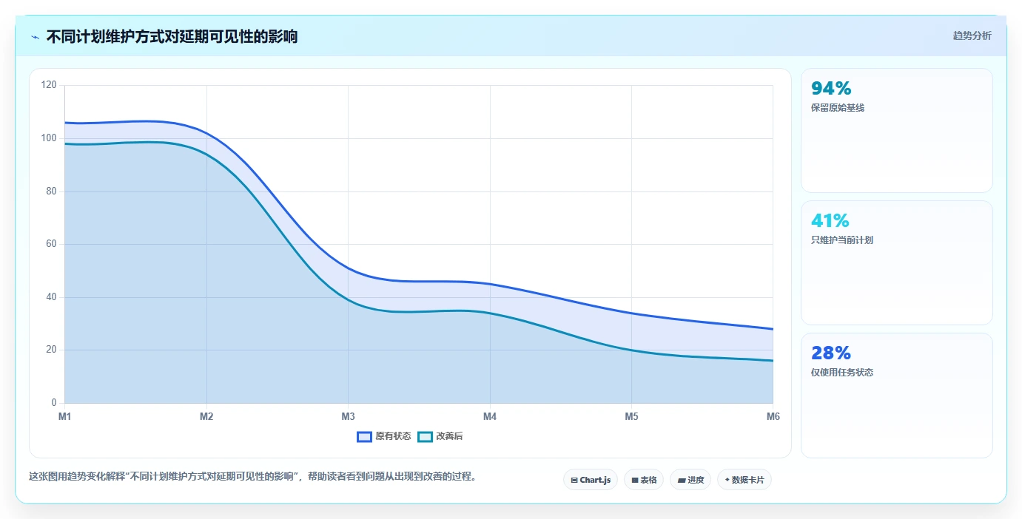Click the icon in the 进度 chip
The image size is (1022, 519).
pyautogui.click(x=681, y=481)
